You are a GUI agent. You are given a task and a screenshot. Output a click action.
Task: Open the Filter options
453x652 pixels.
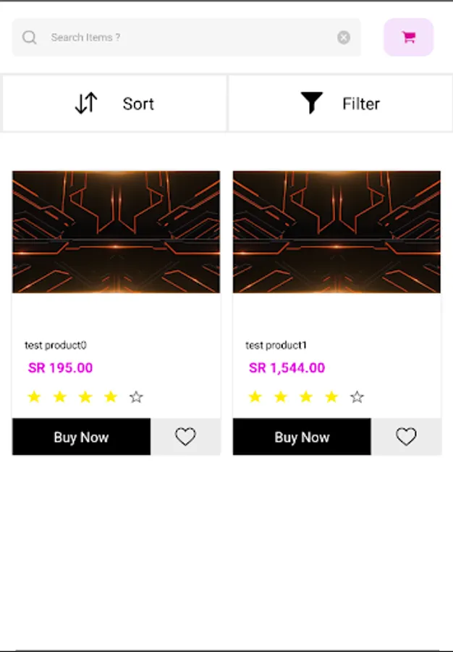(340, 103)
